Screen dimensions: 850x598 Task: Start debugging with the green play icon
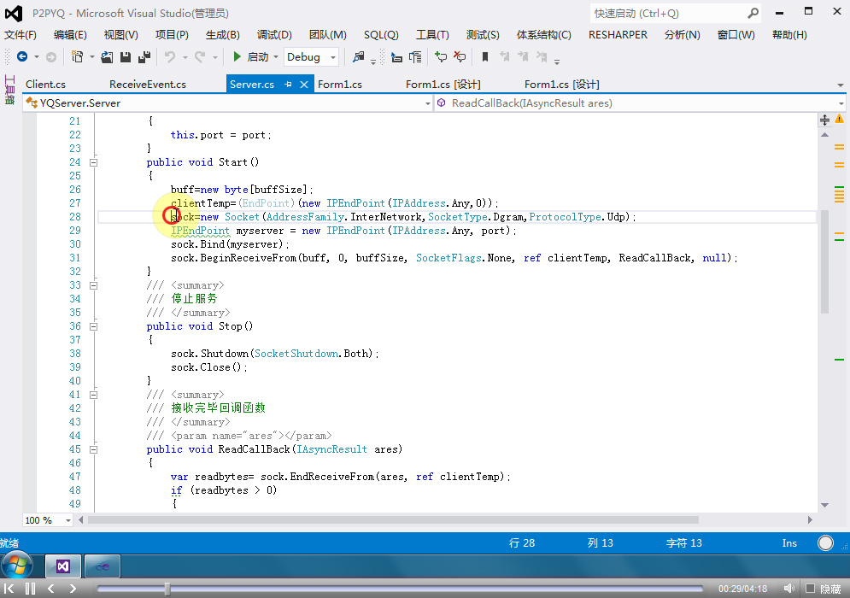237,57
